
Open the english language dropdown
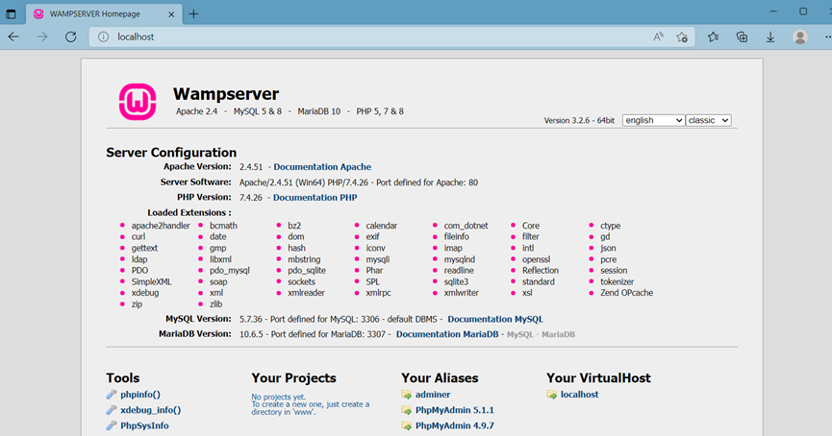(x=653, y=120)
